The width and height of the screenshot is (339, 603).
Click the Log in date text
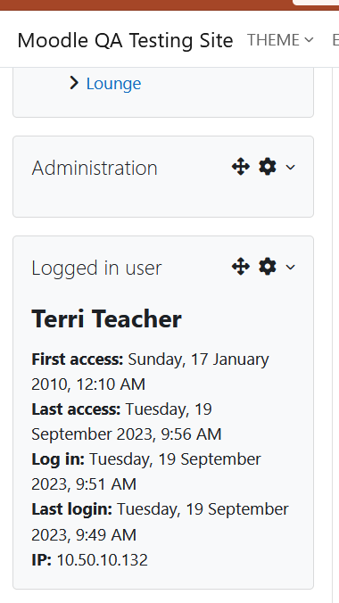click(x=146, y=472)
